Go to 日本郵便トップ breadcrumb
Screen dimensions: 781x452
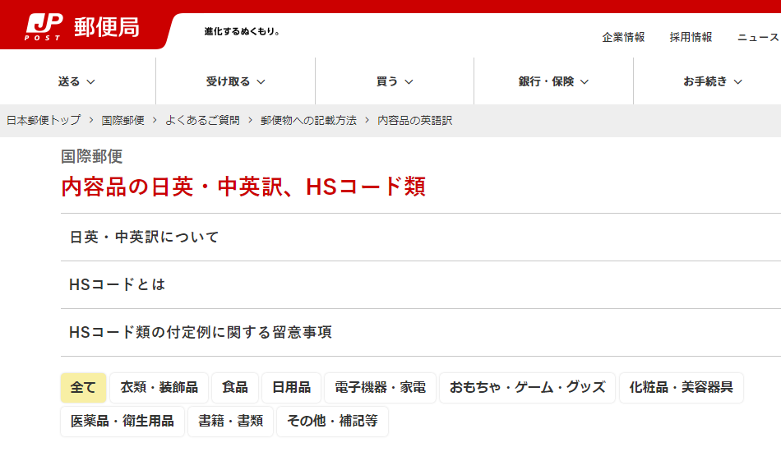44,121
